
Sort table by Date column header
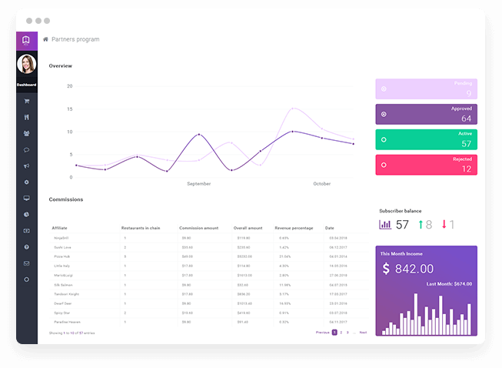coord(330,228)
